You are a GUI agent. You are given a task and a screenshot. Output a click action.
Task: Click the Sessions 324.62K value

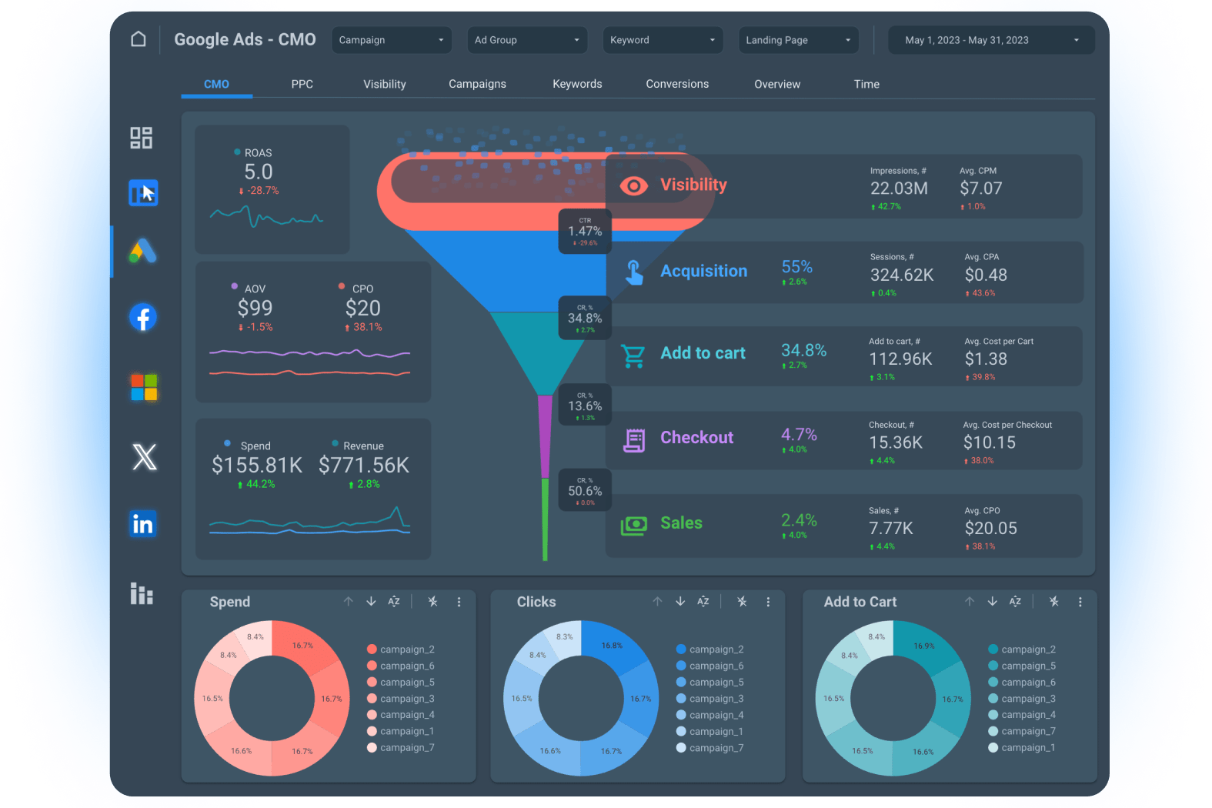pyautogui.click(x=902, y=275)
